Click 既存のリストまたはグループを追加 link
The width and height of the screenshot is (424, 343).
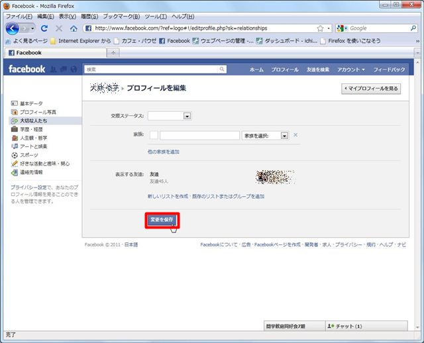click(x=228, y=197)
